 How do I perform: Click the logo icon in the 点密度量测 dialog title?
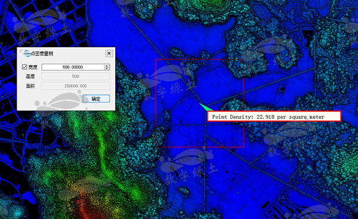27,54
